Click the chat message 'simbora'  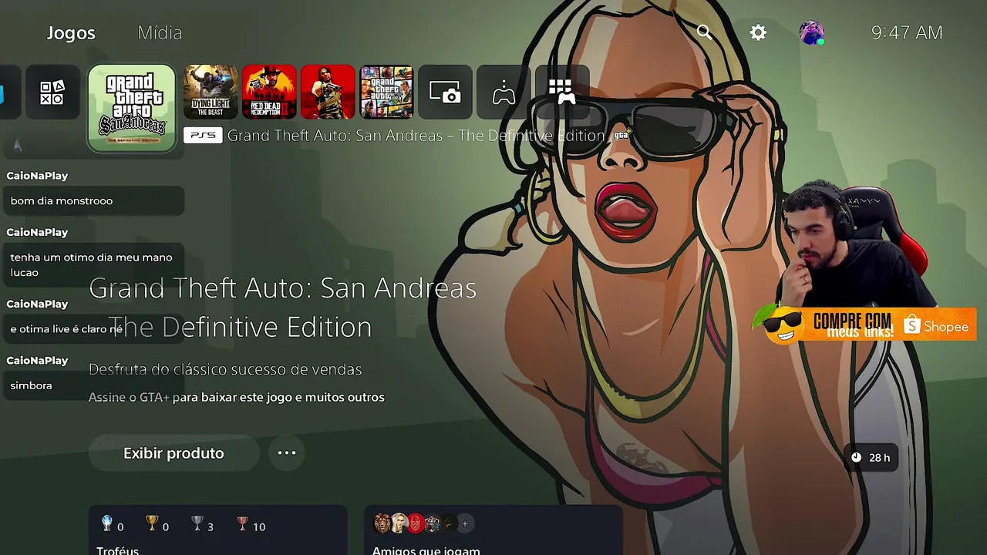coord(93,385)
